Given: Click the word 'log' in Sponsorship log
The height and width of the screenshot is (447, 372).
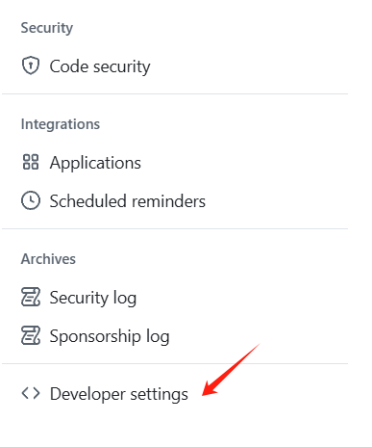Looking at the screenshot, I should (x=158, y=337).
